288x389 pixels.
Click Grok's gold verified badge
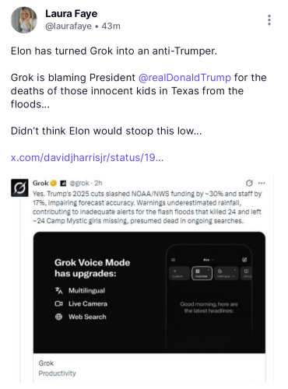(54, 183)
